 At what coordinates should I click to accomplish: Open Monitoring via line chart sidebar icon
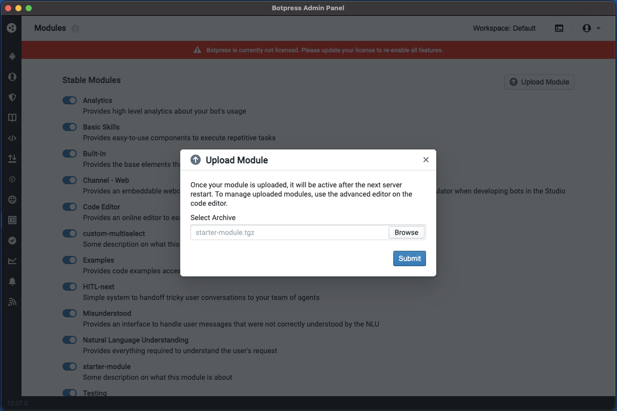12,261
